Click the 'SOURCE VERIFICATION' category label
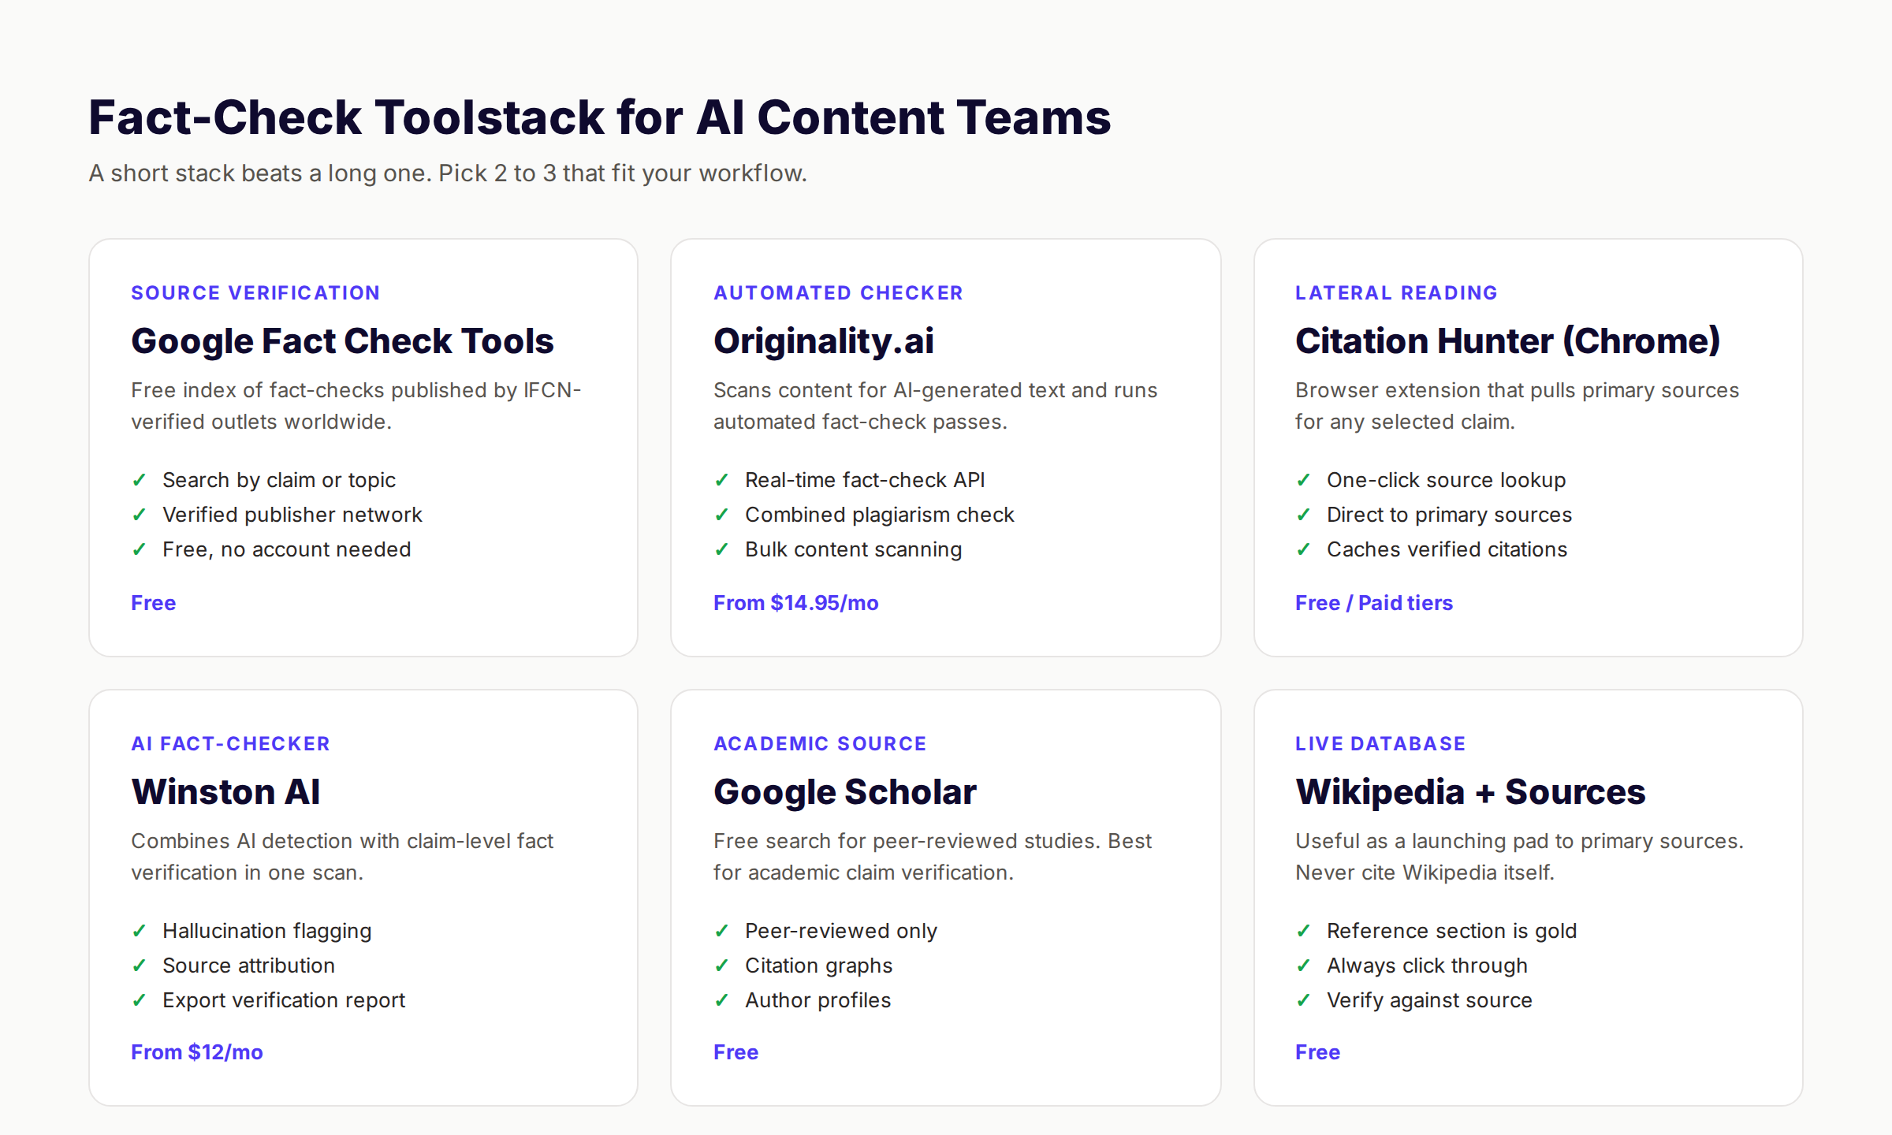The image size is (1892, 1135). tap(255, 293)
